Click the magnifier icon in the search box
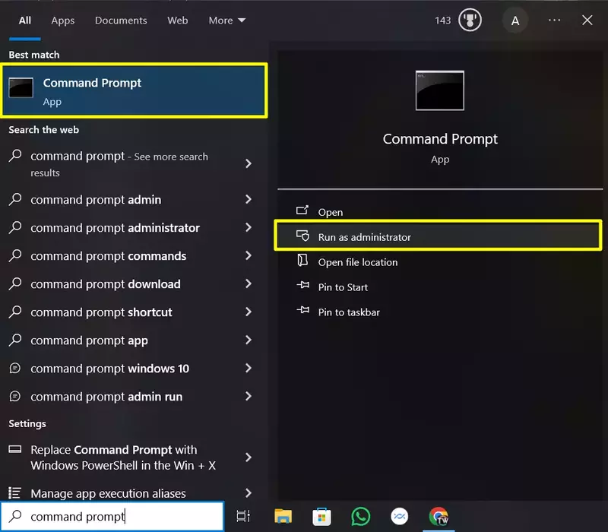 click(15, 515)
